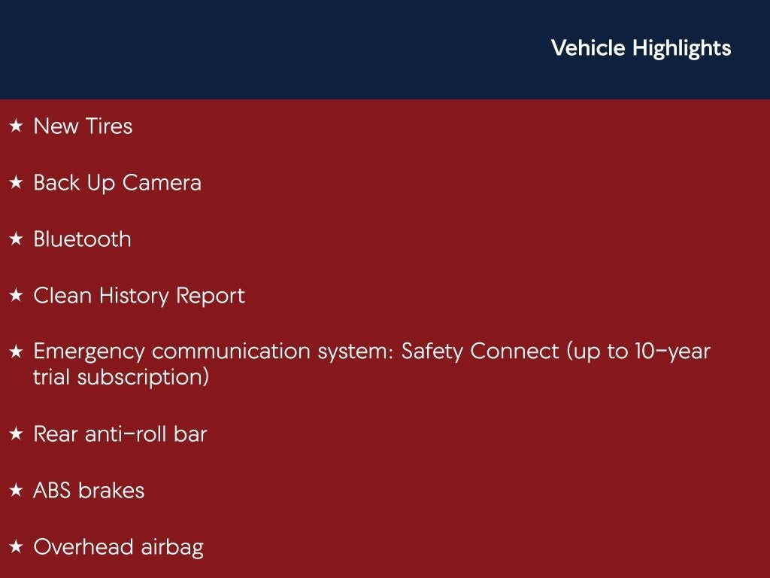The width and height of the screenshot is (770, 578).
Task: Select the New Tires highlight text
Action: click(x=83, y=126)
